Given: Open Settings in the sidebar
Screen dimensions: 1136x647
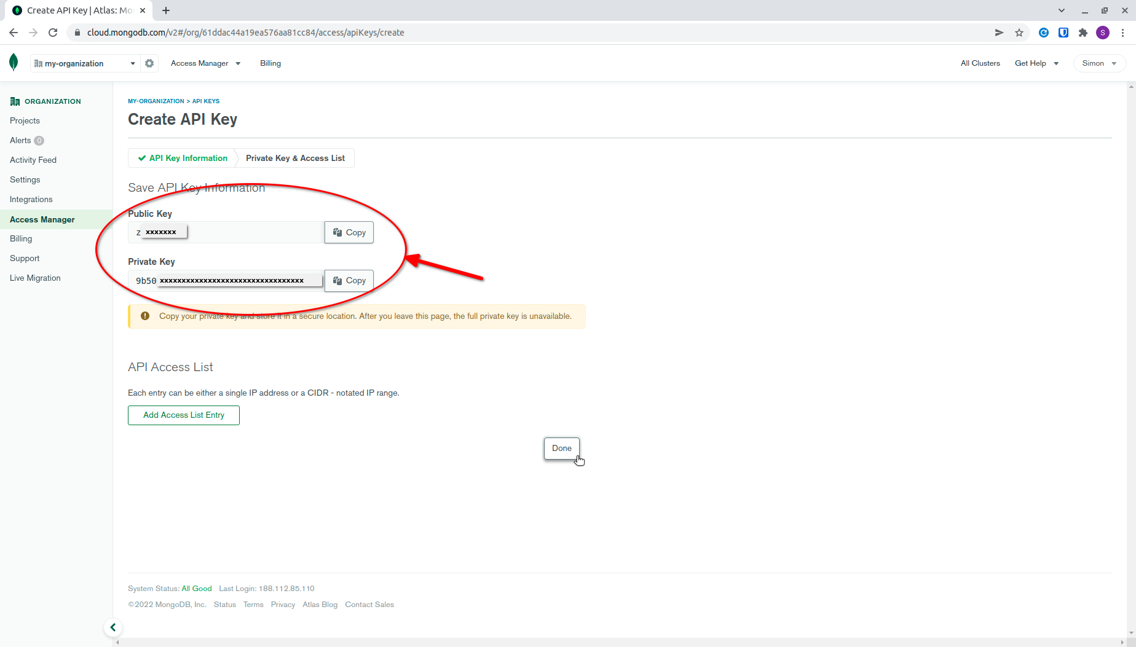Looking at the screenshot, I should coord(25,179).
